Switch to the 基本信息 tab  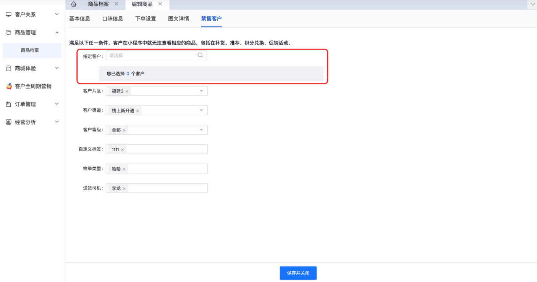tap(79, 19)
